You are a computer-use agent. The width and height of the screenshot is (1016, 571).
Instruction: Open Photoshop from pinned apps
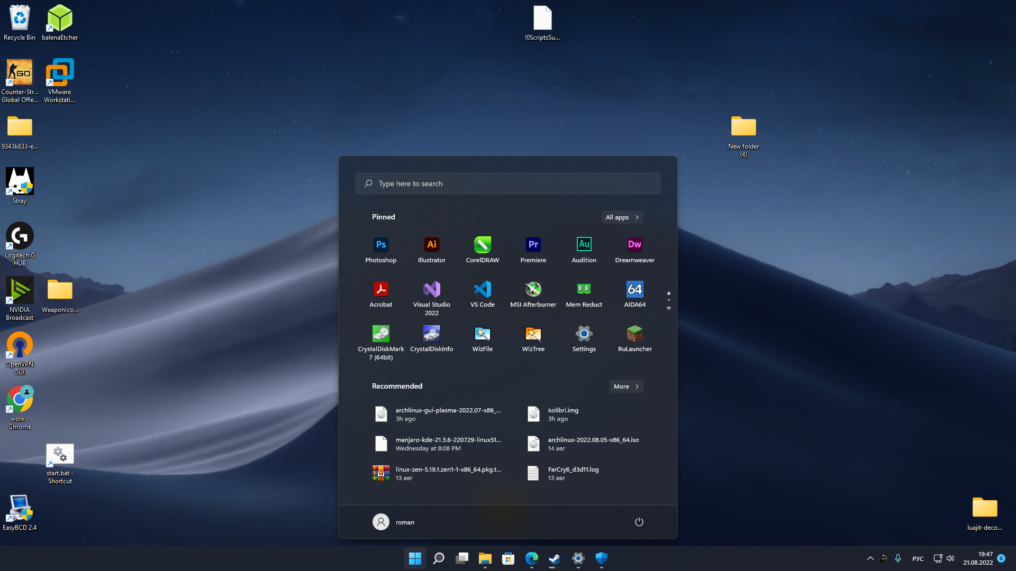click(380, 250)
